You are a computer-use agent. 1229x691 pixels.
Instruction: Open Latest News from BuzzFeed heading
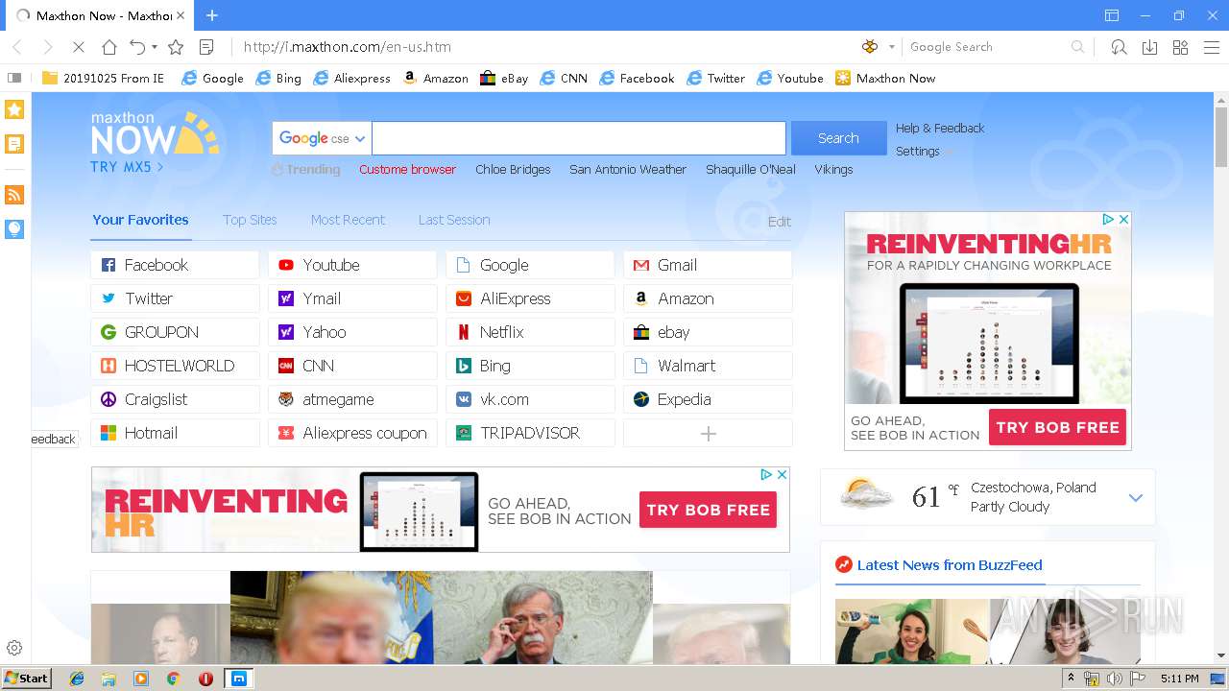click(x=949, y=565)
